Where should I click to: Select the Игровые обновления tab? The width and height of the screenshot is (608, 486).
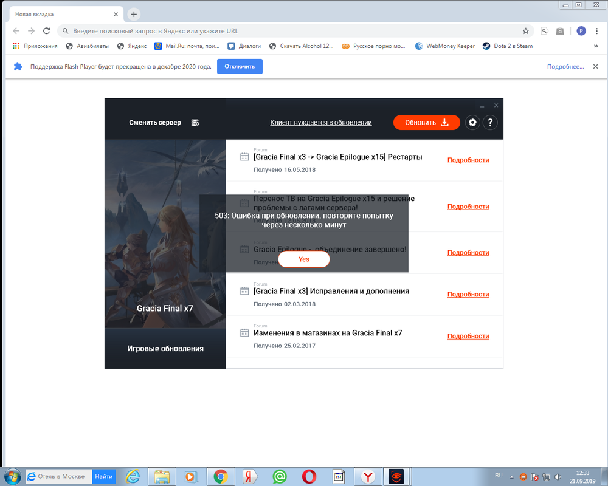point(165,349)
